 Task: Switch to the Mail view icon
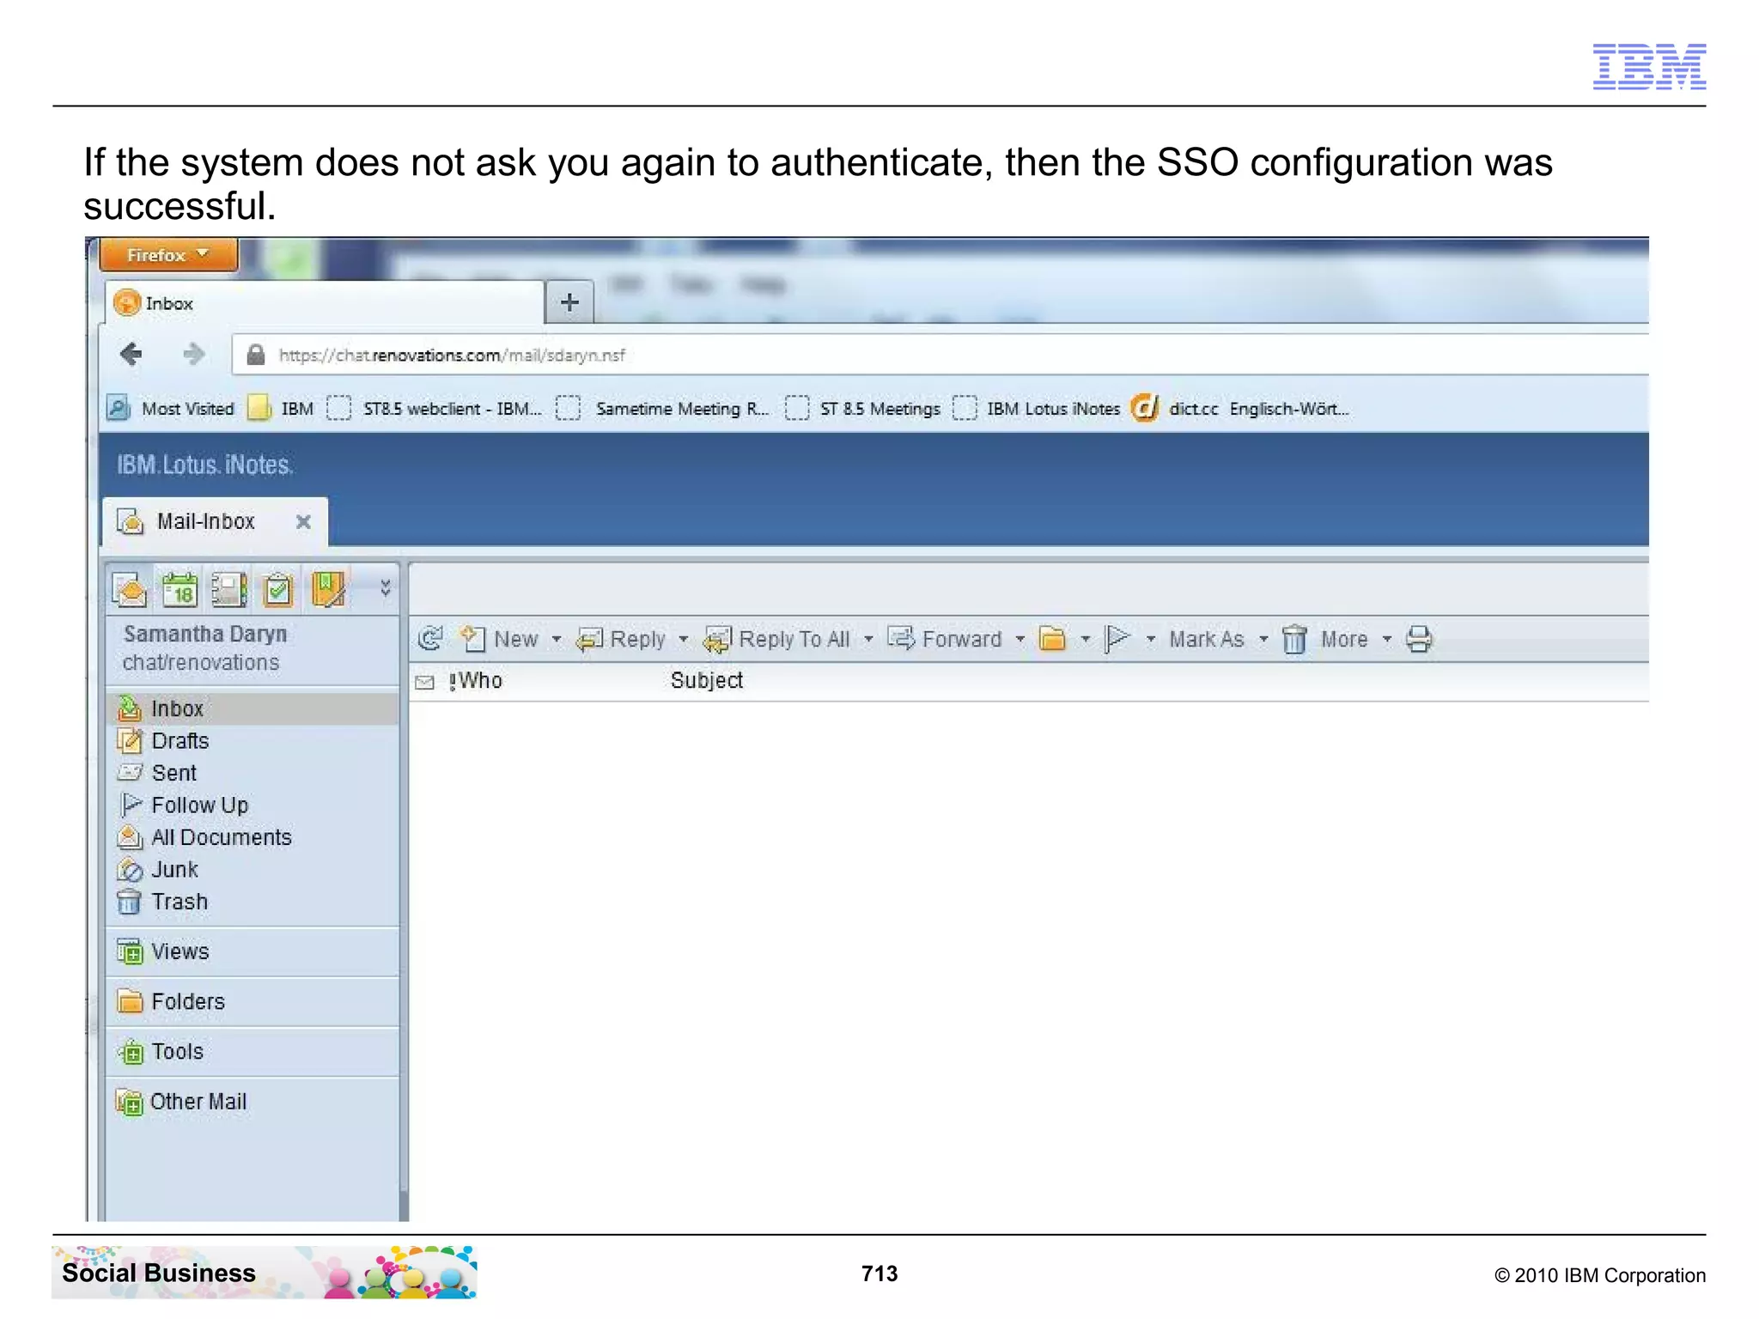tap(130, 589)
